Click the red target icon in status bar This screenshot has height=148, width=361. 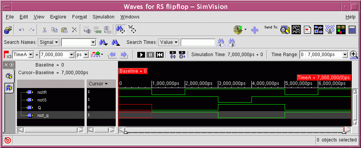pos(8,140)
